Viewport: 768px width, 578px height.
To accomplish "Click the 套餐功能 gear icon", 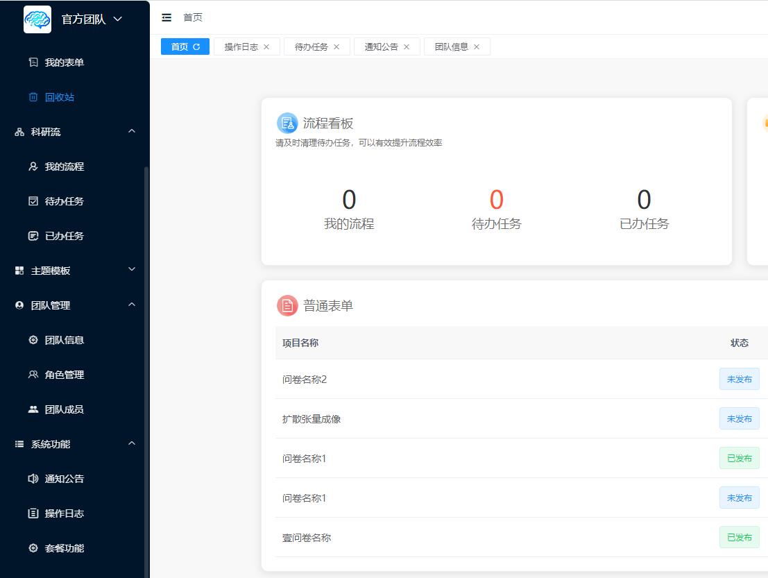I will 33,548.
